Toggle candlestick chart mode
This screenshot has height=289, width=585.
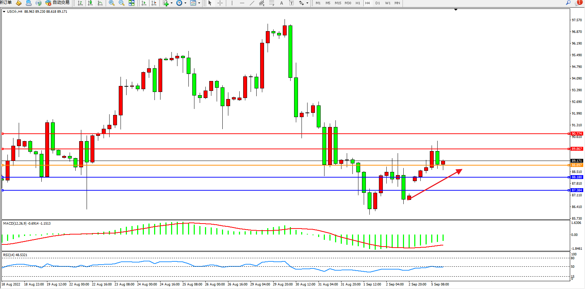pos(90,3)
